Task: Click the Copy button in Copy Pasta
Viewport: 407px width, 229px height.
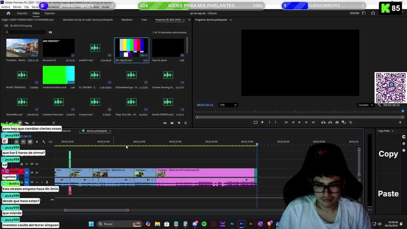Action: (388, 154)
